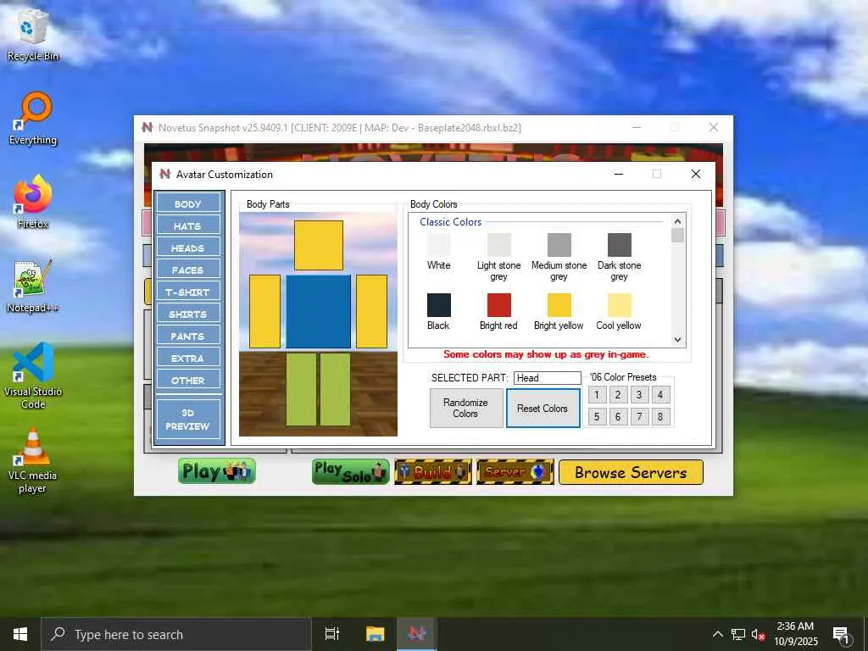
Task: Switch to the SHIRTS tab
Action: point(188,314)
